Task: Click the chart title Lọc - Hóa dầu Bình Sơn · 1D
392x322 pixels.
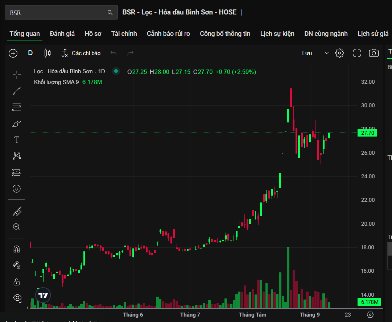Action: [70, 71]
